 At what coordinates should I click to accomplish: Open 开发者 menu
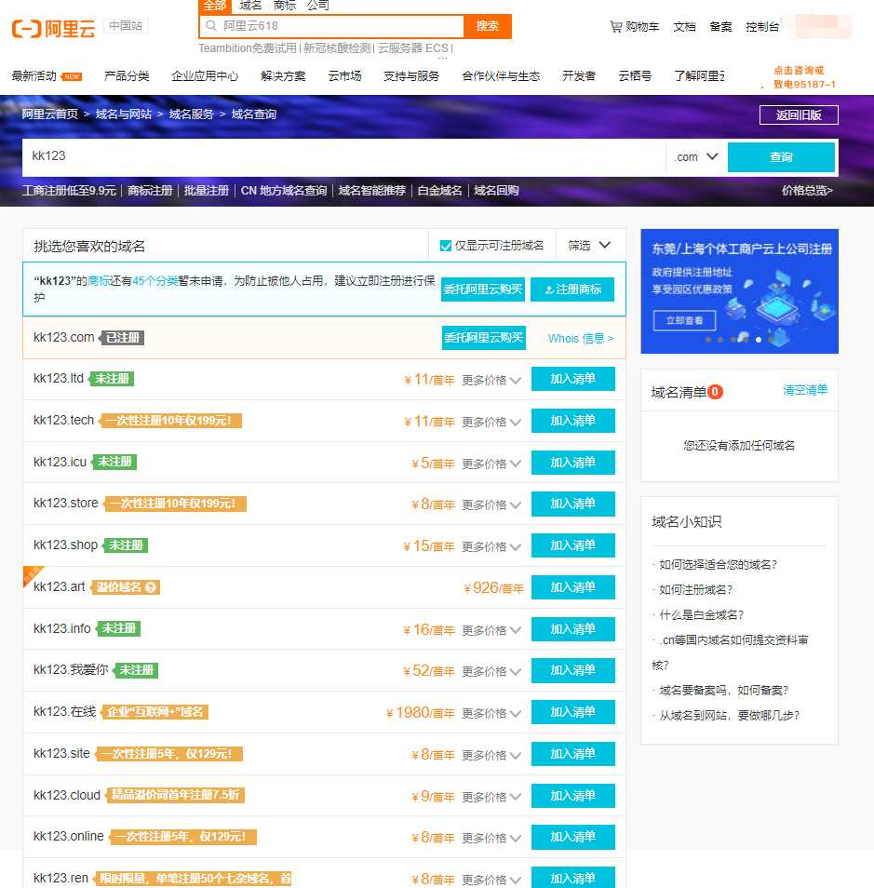click(x=578, y=76)
